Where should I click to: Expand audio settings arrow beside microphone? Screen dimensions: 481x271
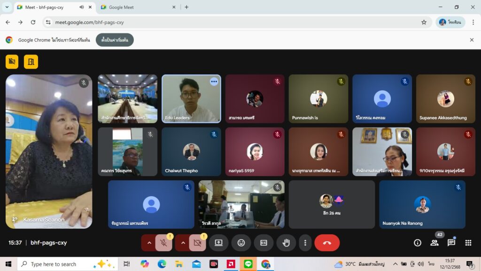click(x=149, y=243)
